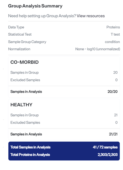Click the CO-MORBID Samples in Group count 20

(115, 73)
